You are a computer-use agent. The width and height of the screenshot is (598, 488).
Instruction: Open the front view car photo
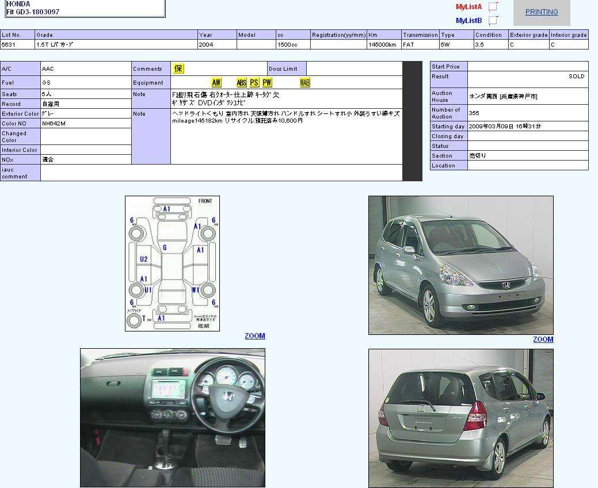pos(460,265)
